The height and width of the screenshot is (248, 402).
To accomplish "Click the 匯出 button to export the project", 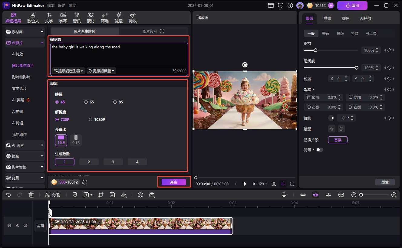I will coord(352,5).
